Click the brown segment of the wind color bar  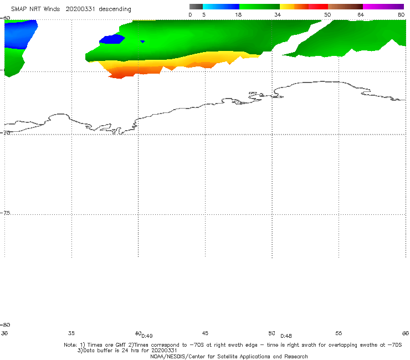tap(345, 7)
